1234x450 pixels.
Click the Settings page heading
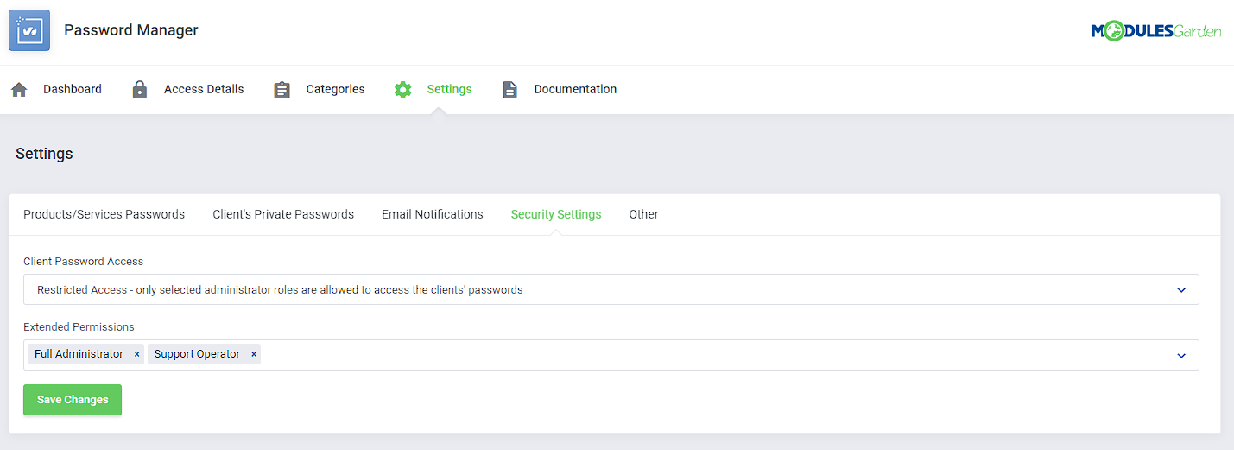(x=44, y=154)
